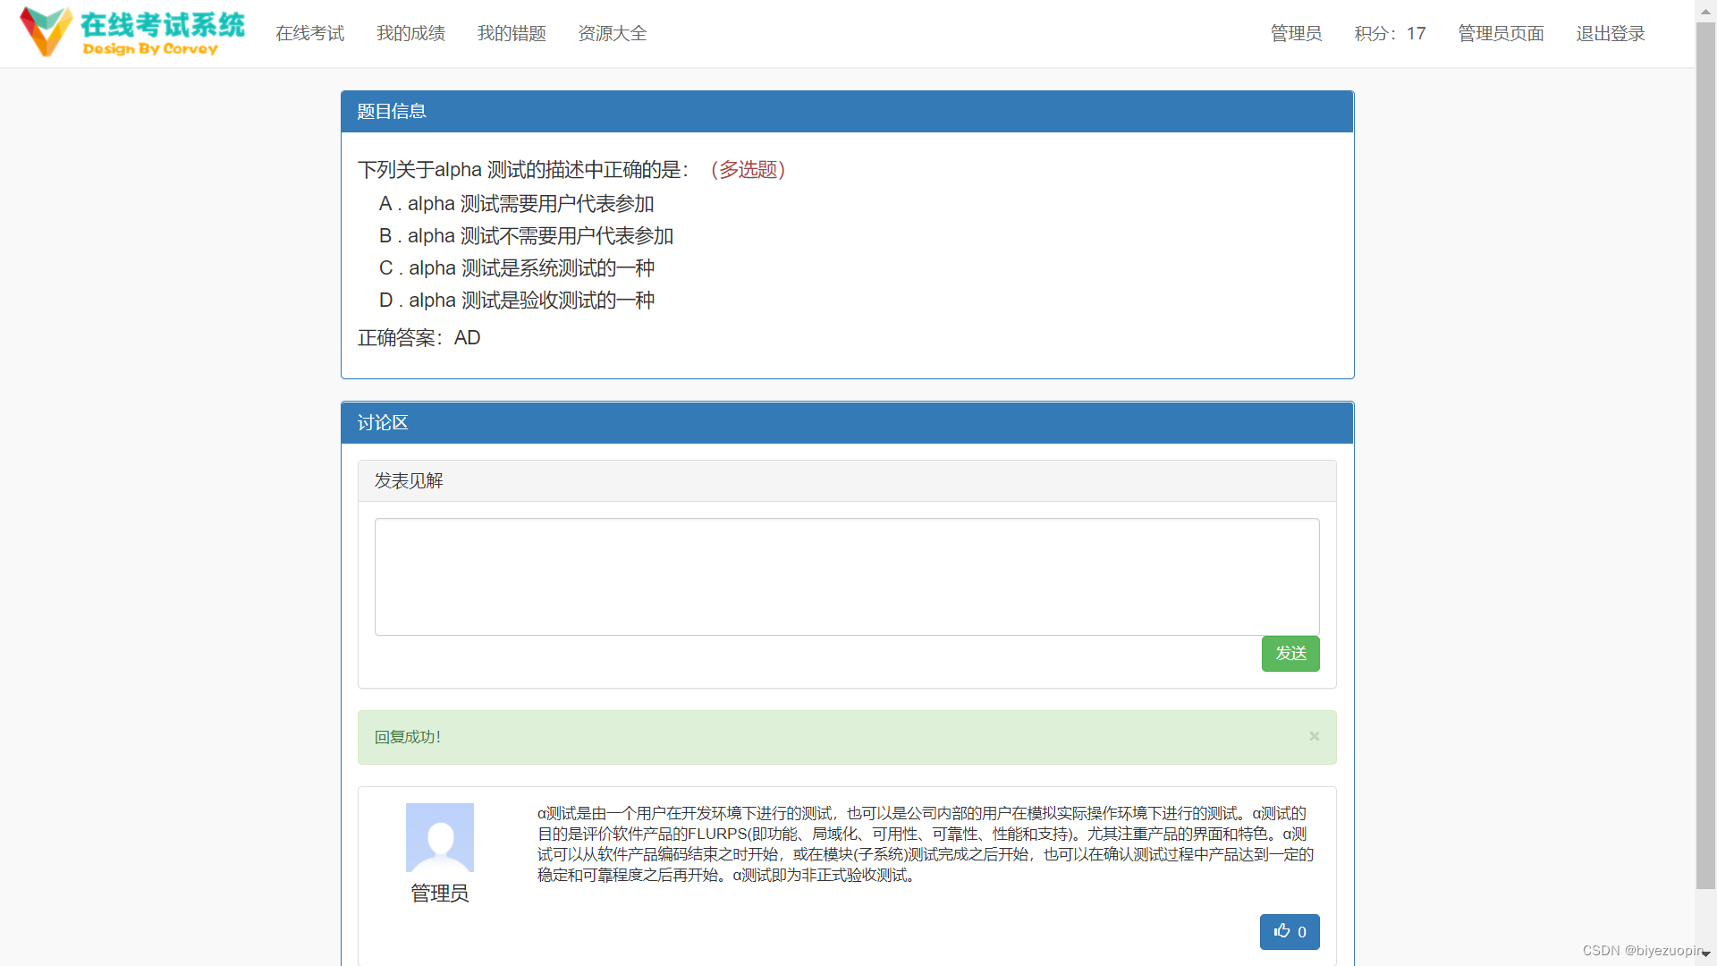Image resolution: width=1717 pixels, height=966 pixels.
Task: Open the 管理员页面 admin page link
Action: coord(1500,33)
